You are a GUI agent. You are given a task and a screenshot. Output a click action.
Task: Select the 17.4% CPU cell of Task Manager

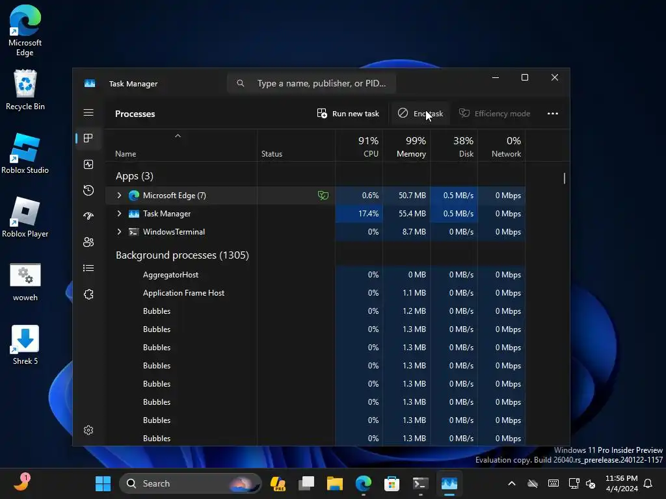[359, 213]
